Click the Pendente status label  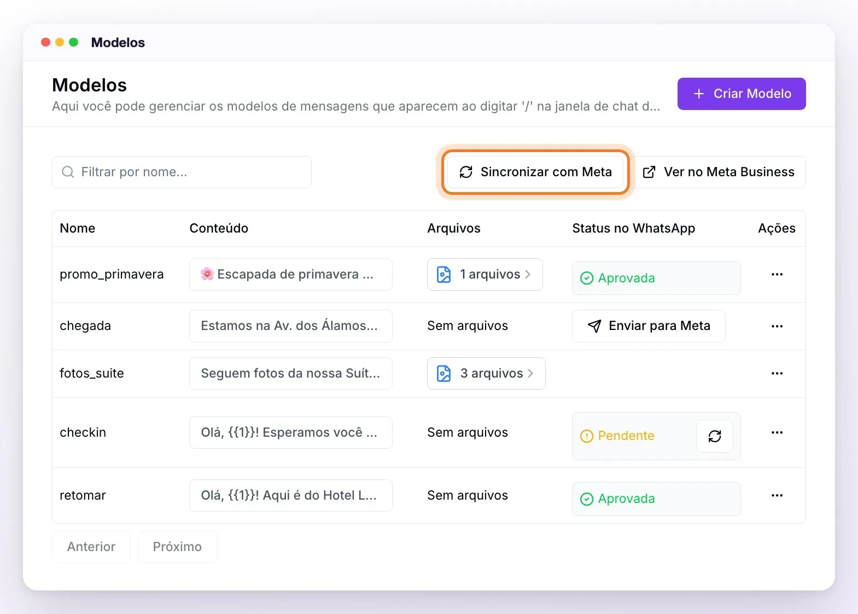click(x=626, y=436)
